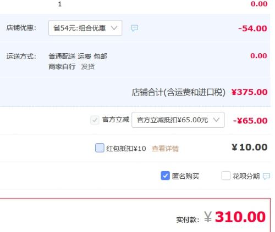Click the 花呗分期 info bubble icon
Image resolution: width=275 pixels, height=232 pixels.
tap(266, 176)
